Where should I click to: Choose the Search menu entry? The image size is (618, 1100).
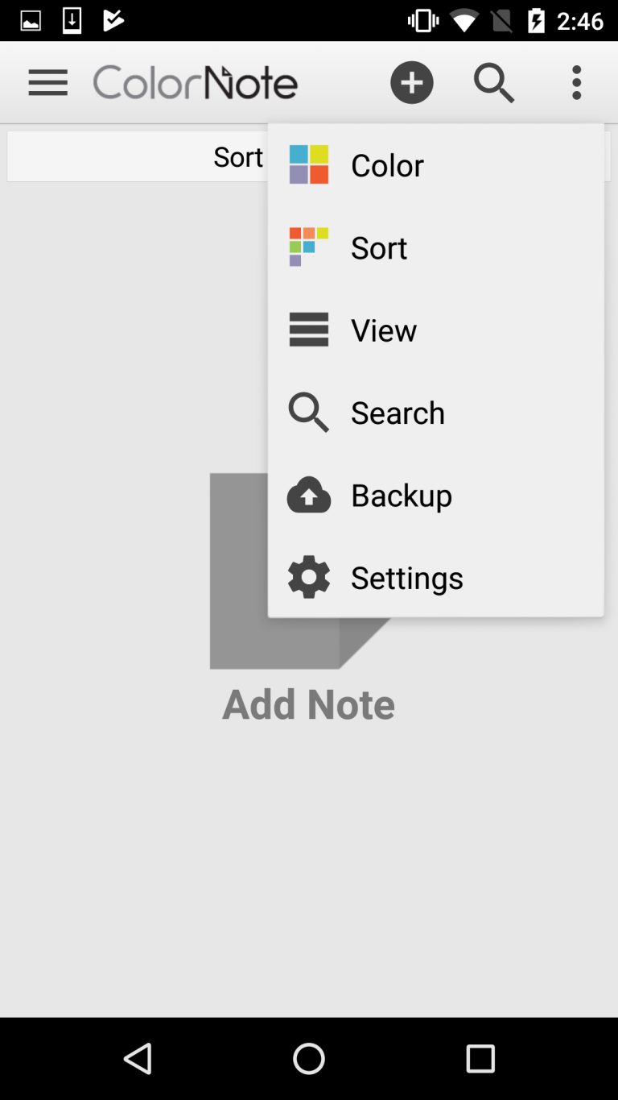click(x=398, y=413)
